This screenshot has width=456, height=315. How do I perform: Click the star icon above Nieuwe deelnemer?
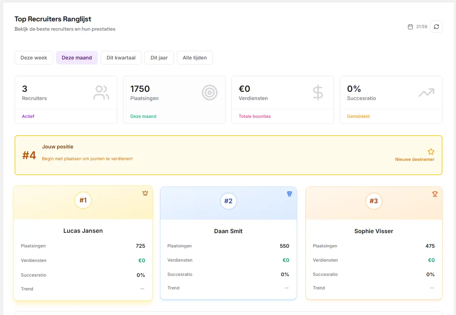click(x=431, y=152)
